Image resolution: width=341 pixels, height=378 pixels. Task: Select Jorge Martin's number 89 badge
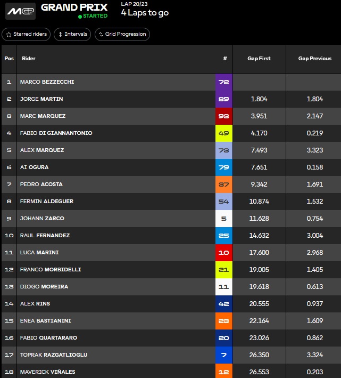coord(224,99)
